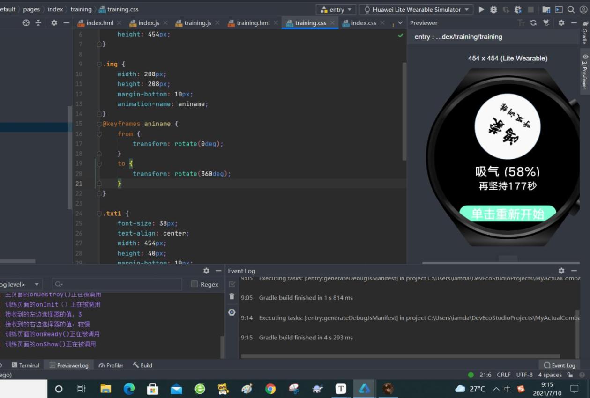Open Project Structure icon in toolbar
This screenshot has height=398, width=590.
point(546,9)
